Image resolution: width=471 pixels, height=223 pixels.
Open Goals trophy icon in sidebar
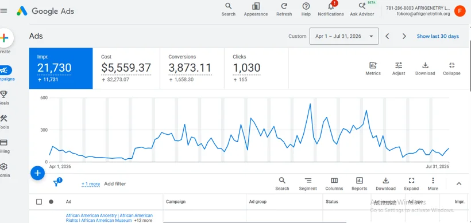tap(4, 97)
